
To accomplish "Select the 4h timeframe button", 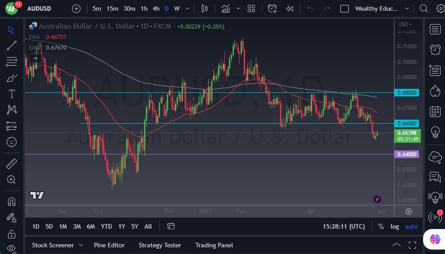I will (156, 8).
